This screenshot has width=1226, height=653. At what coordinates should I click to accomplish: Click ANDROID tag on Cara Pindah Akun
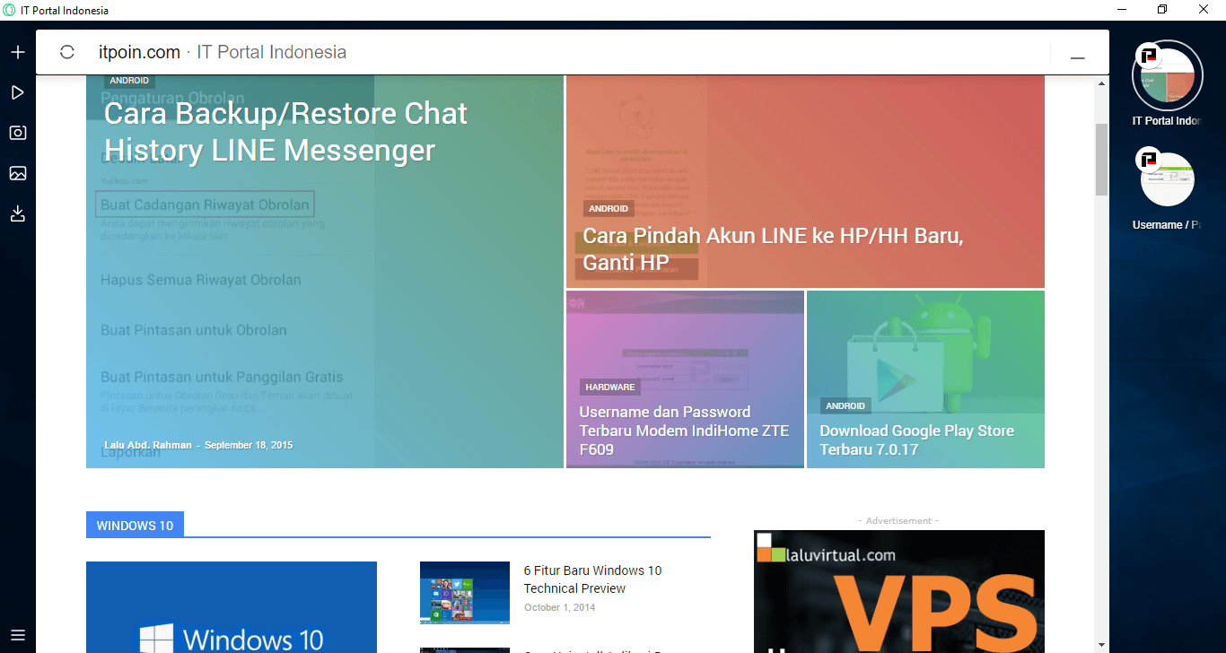609,208
